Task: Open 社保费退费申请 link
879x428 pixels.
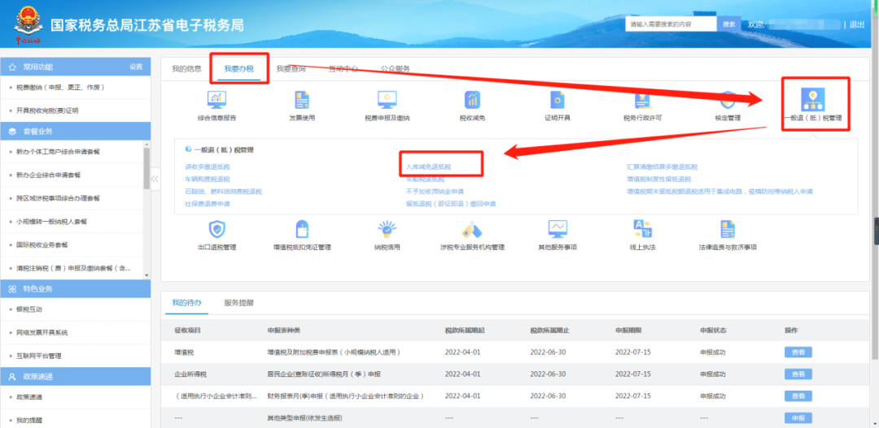Action: point(208,204)
